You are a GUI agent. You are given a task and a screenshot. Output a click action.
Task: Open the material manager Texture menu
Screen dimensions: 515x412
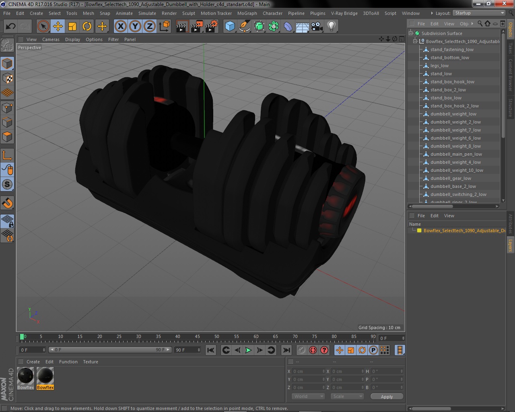(91, 362)
